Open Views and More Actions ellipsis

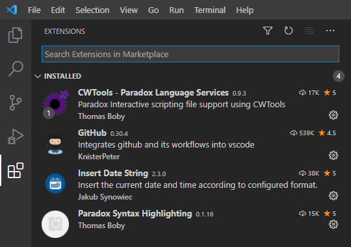tap(330, 31)
